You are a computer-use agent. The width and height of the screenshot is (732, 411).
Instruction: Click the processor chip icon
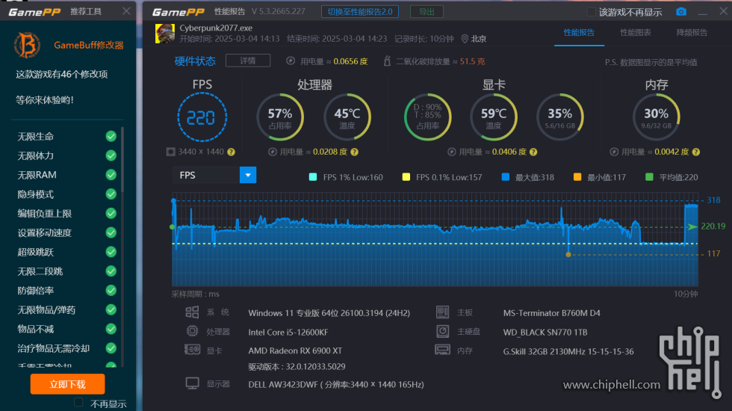click(192, 331)
